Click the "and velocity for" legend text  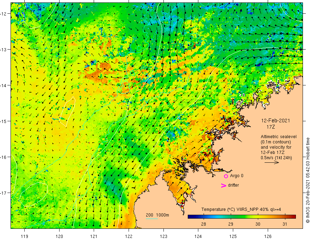(276, 147)
